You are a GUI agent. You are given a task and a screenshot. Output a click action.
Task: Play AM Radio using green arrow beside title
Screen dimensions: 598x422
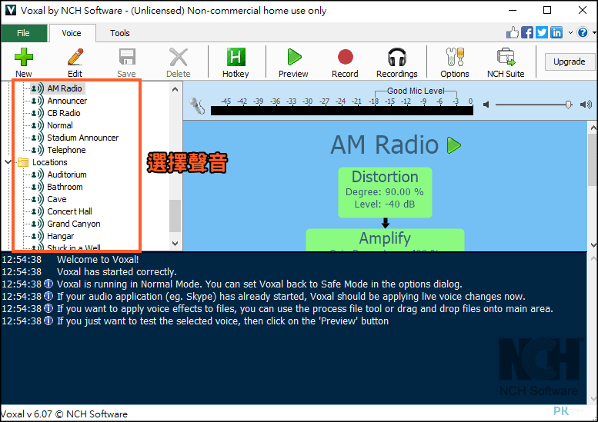click(x=454, y=145)
